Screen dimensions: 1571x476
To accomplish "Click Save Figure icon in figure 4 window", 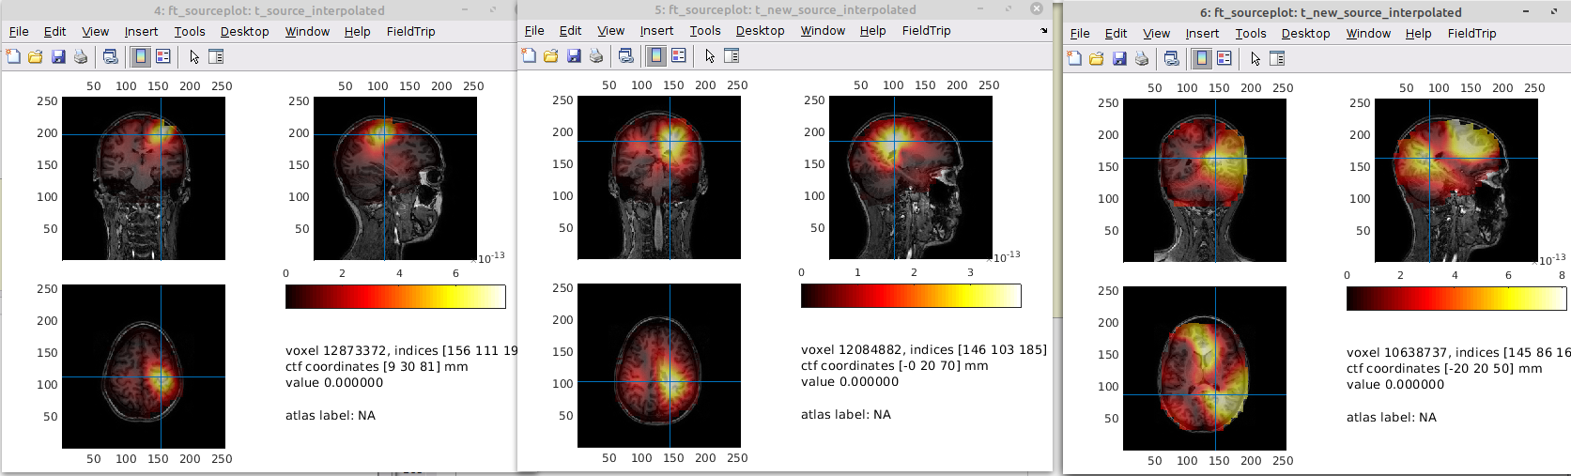I will click(58, 57).
